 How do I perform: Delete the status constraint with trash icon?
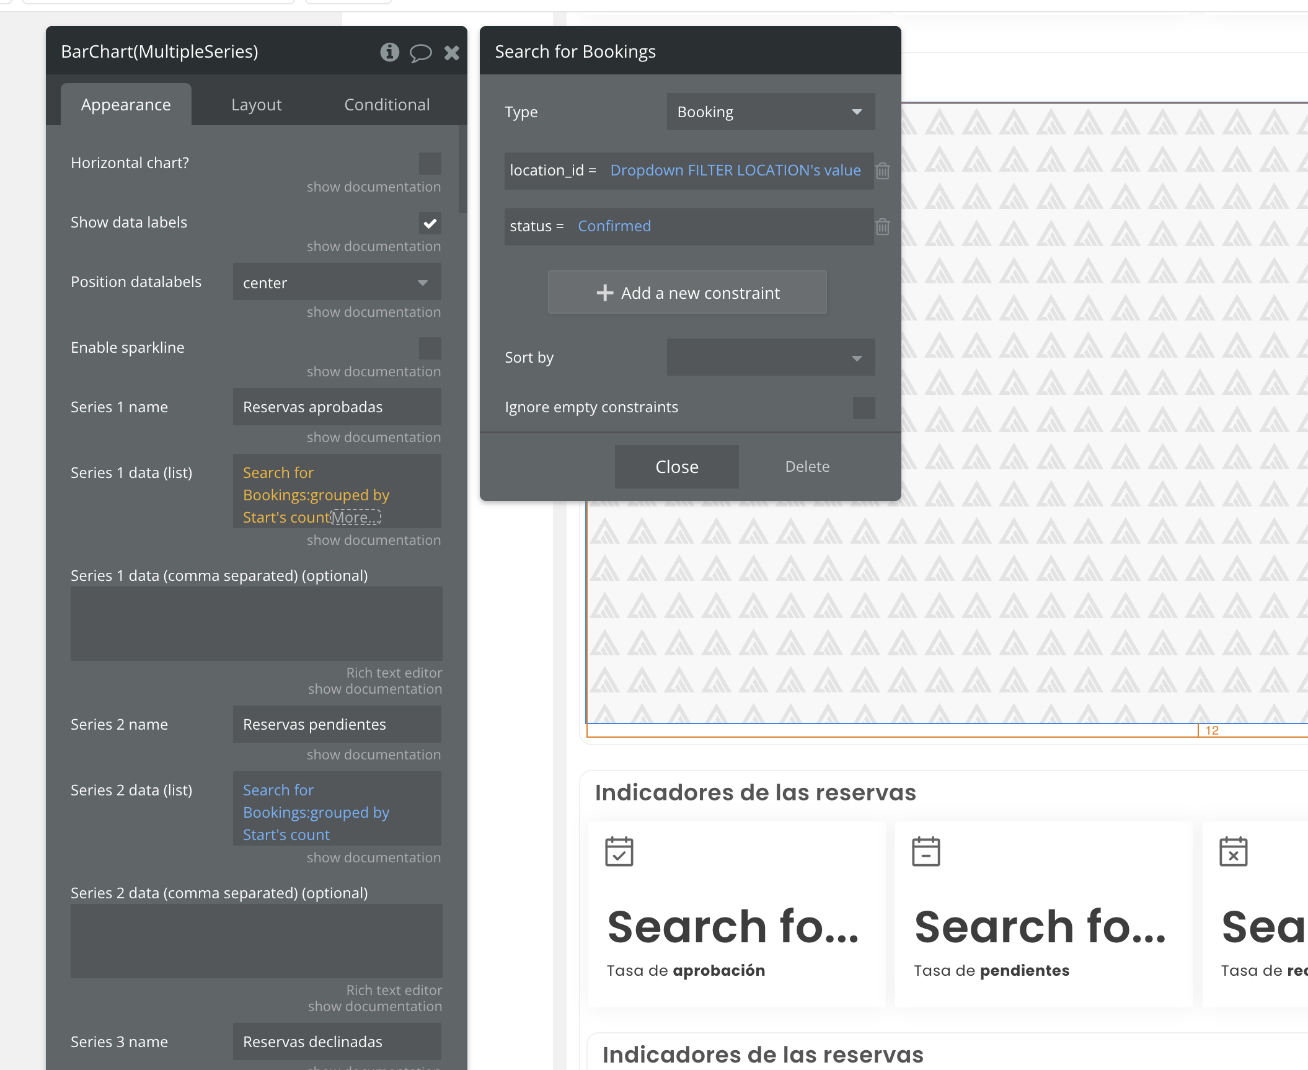tap(883, 226)
